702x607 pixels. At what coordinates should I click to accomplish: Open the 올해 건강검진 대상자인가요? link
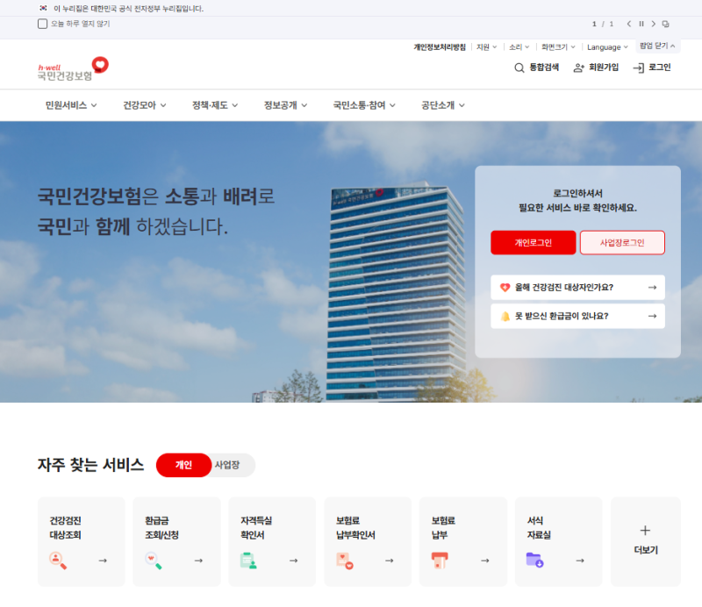click(577, 288)
